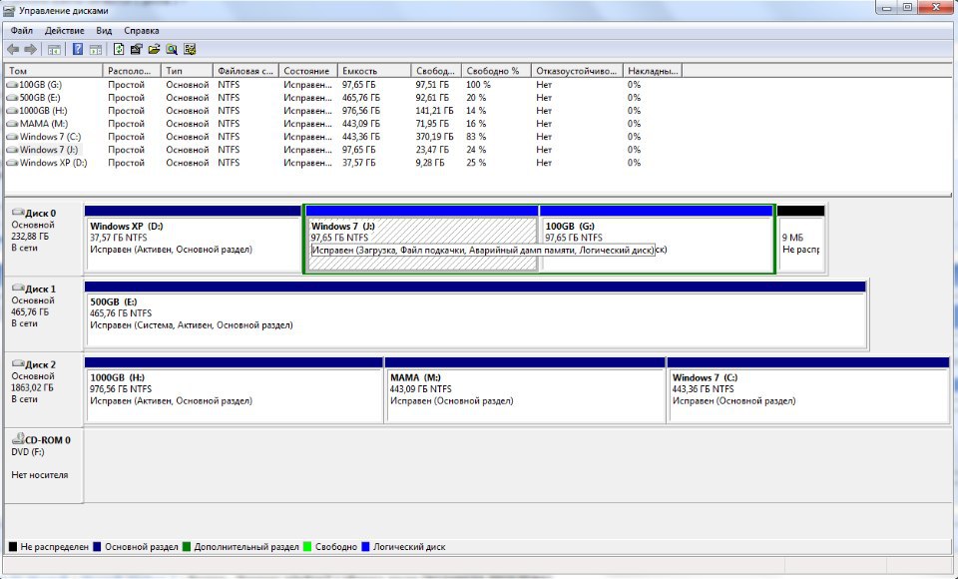
Task: Click the open folder toolbar icon
Action: pyautogui.click(x=154, y=50)
